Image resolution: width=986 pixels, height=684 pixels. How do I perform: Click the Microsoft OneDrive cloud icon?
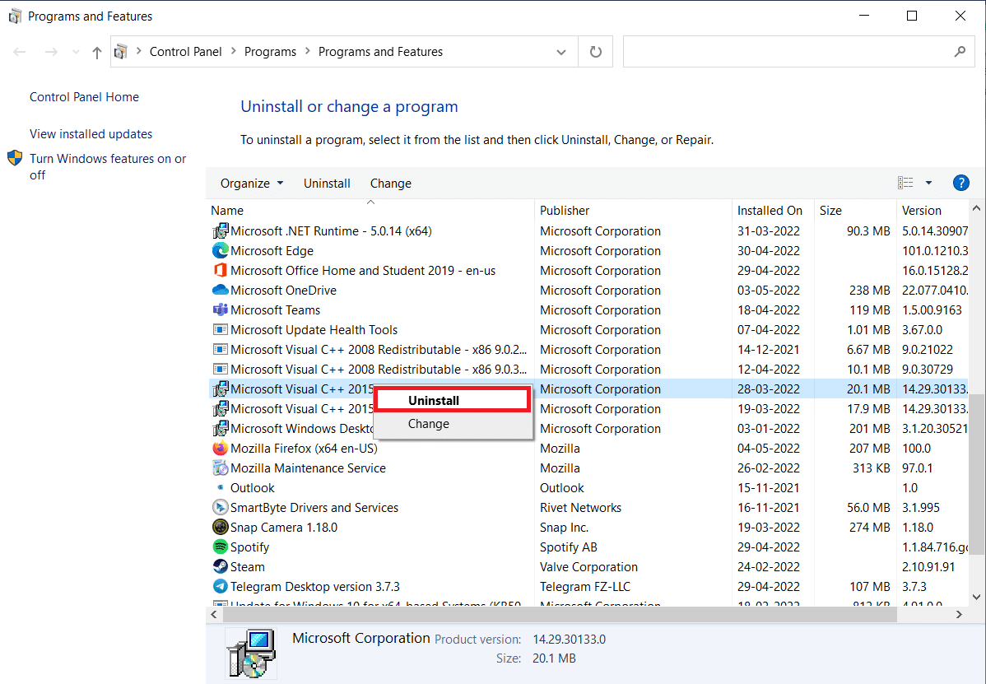[x=220, y=291]
